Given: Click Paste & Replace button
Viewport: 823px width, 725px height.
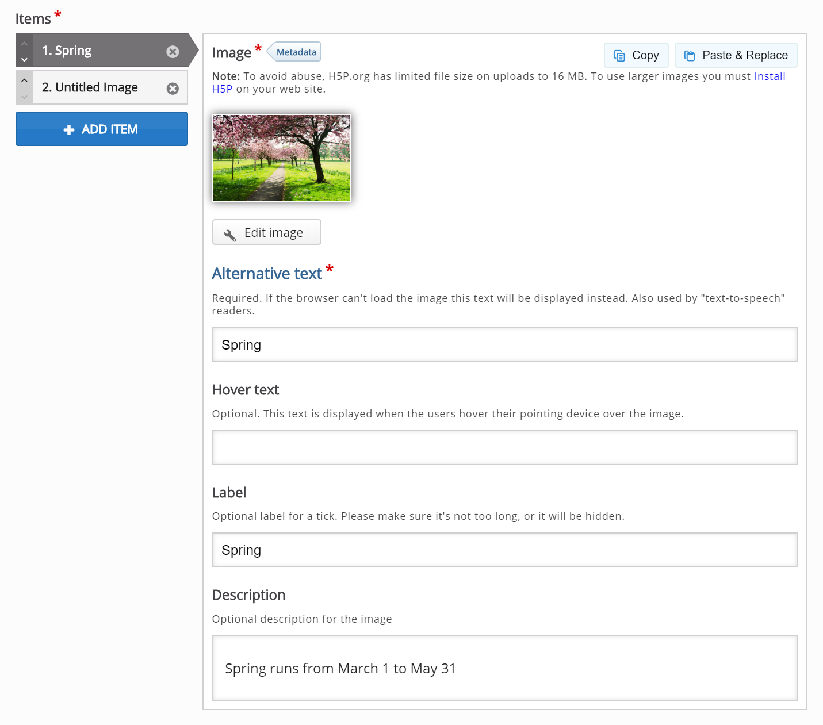Looking at the screenshot, I should [x=736, y=55].
